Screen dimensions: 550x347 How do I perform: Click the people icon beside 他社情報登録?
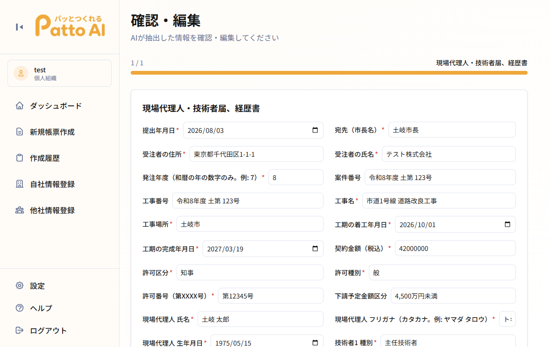click(x=20, y=210)
